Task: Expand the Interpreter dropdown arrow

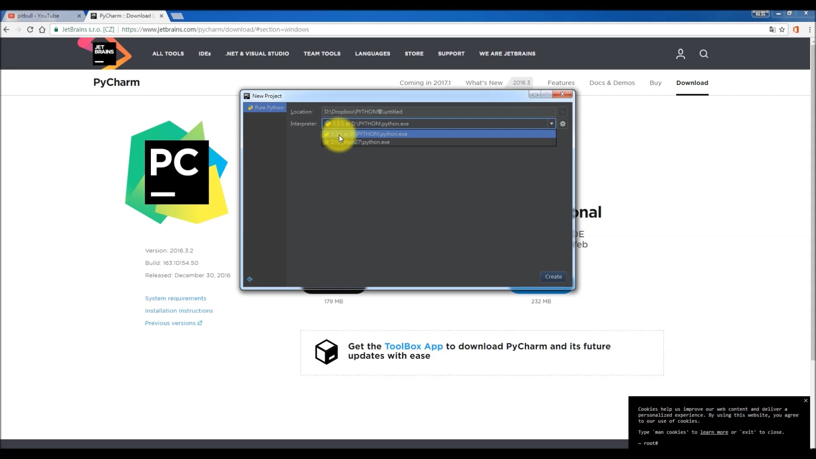Action: [x=551, y=124]
